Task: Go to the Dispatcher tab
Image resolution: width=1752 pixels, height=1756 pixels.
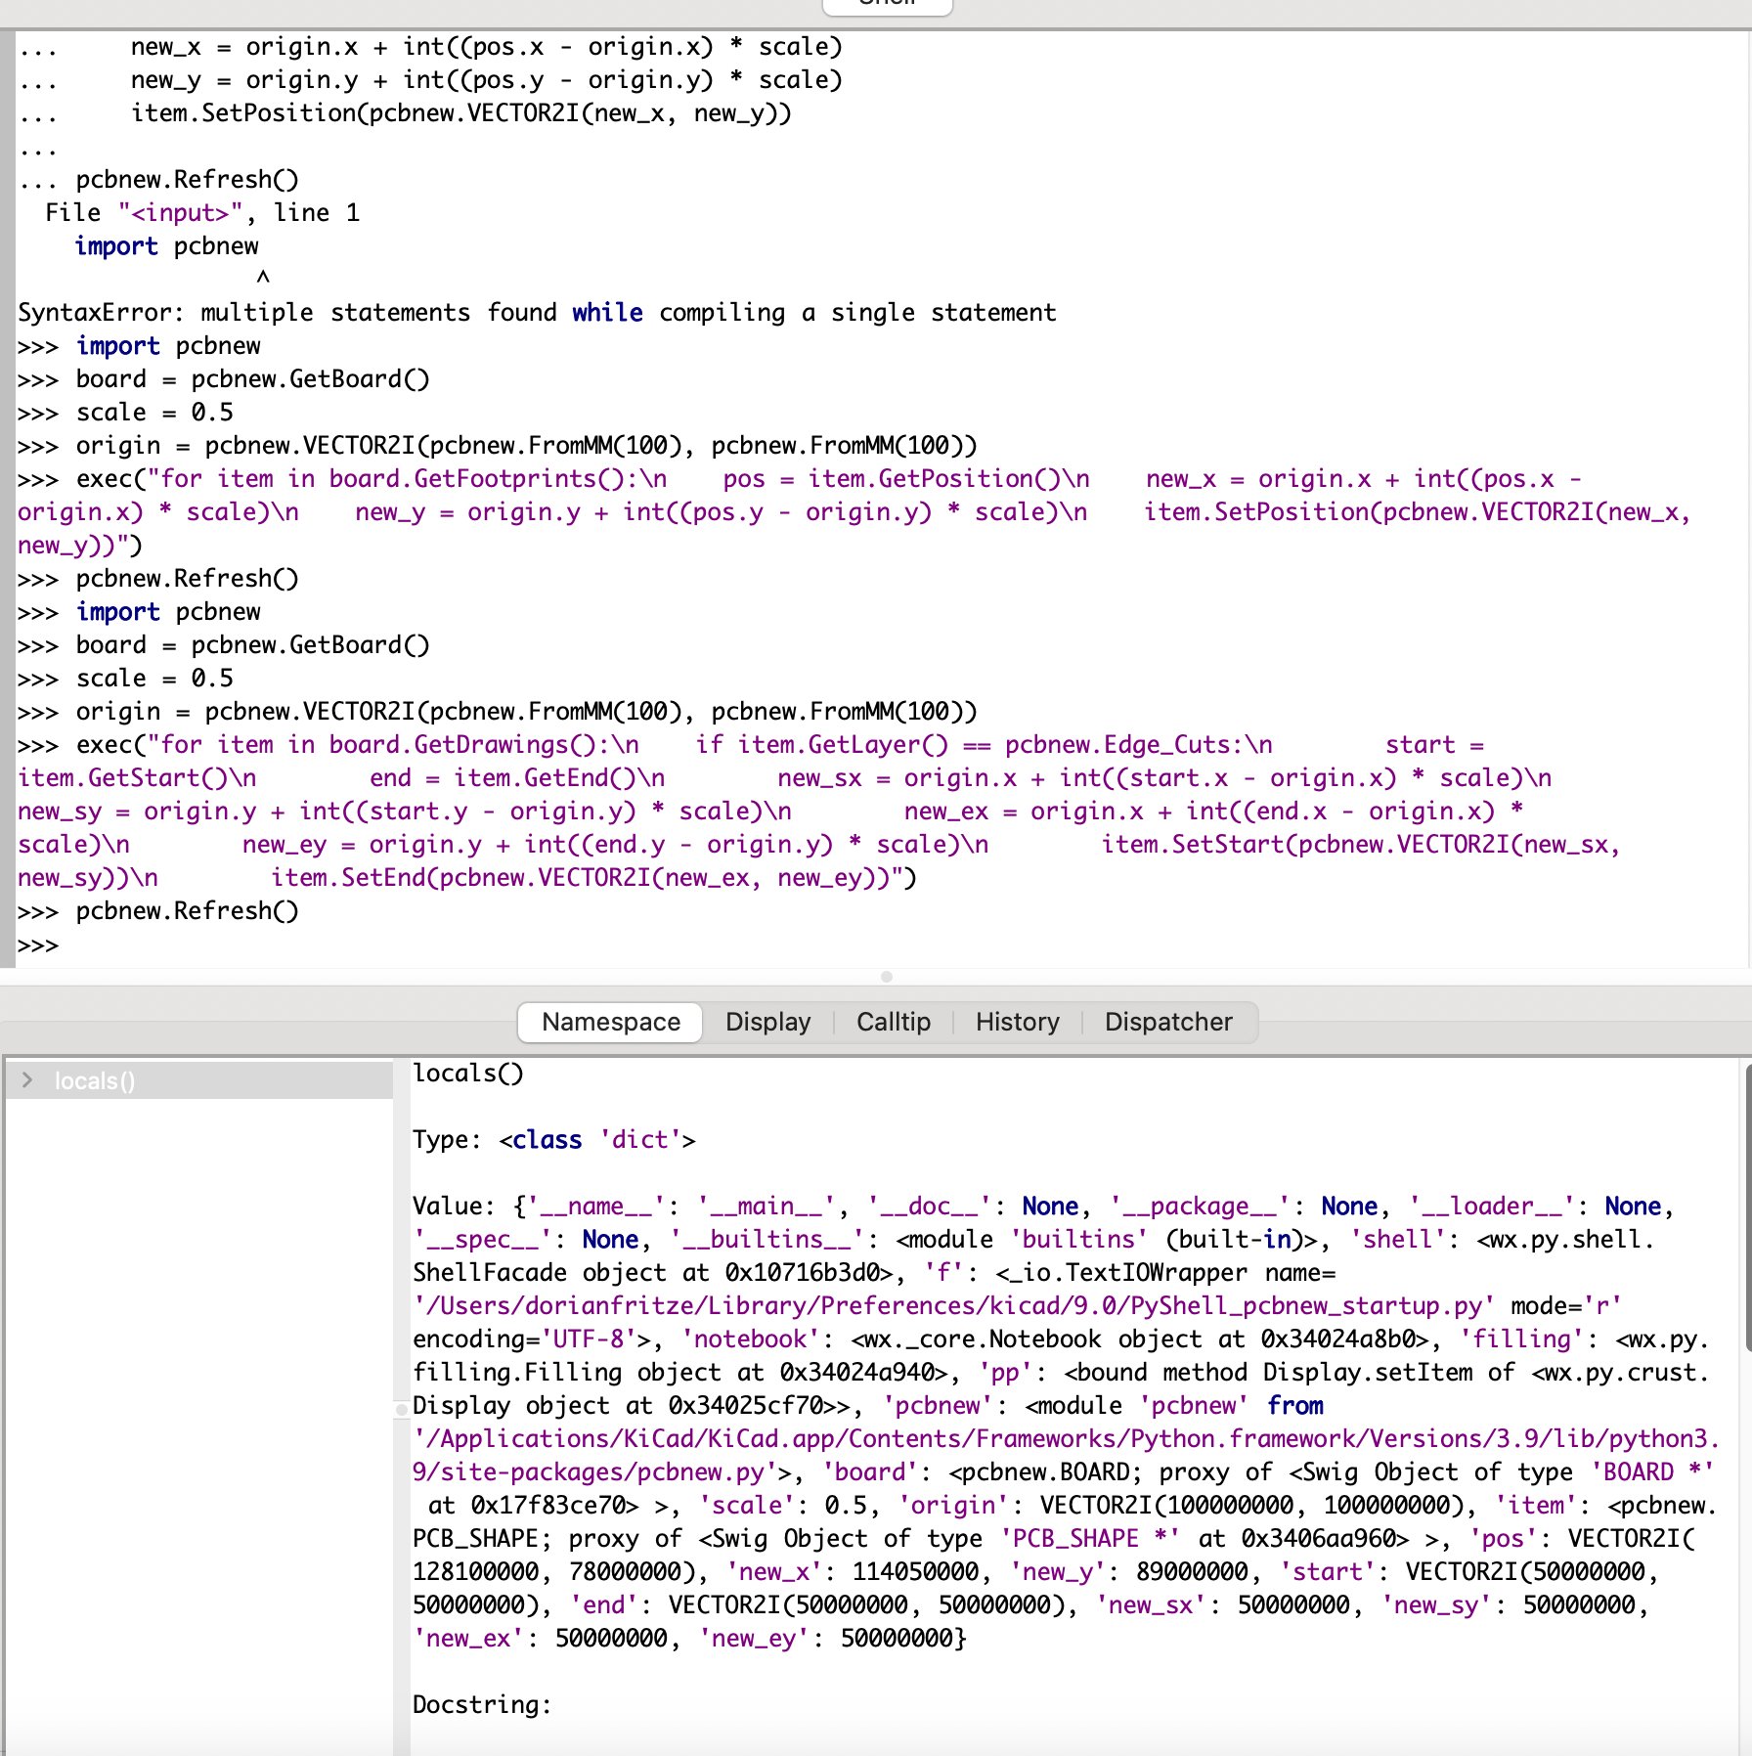Action: pos(1168,1022)
